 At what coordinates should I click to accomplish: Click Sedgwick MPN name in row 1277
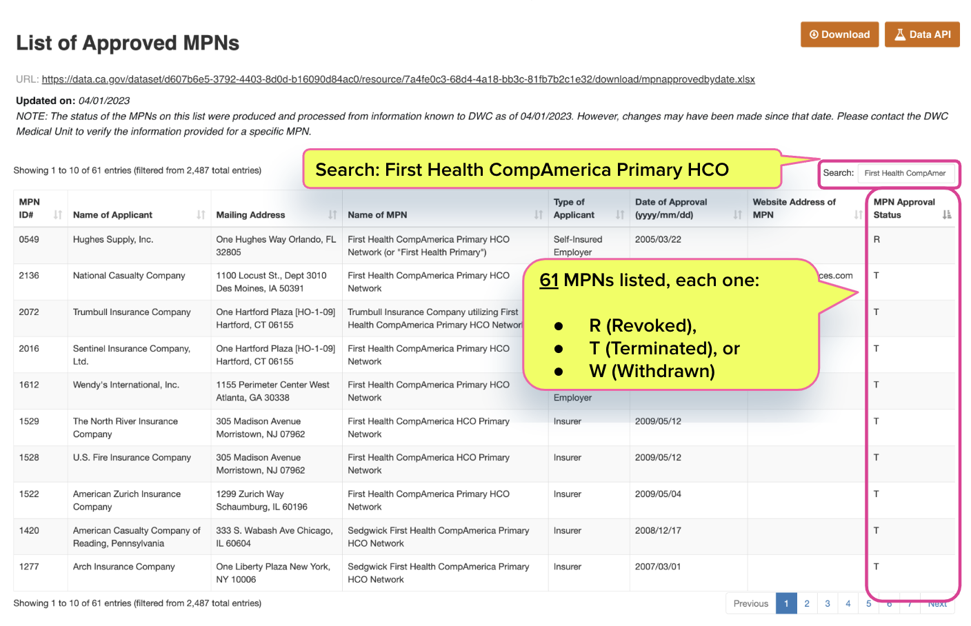pyautogui.click(x=445, y=573)
